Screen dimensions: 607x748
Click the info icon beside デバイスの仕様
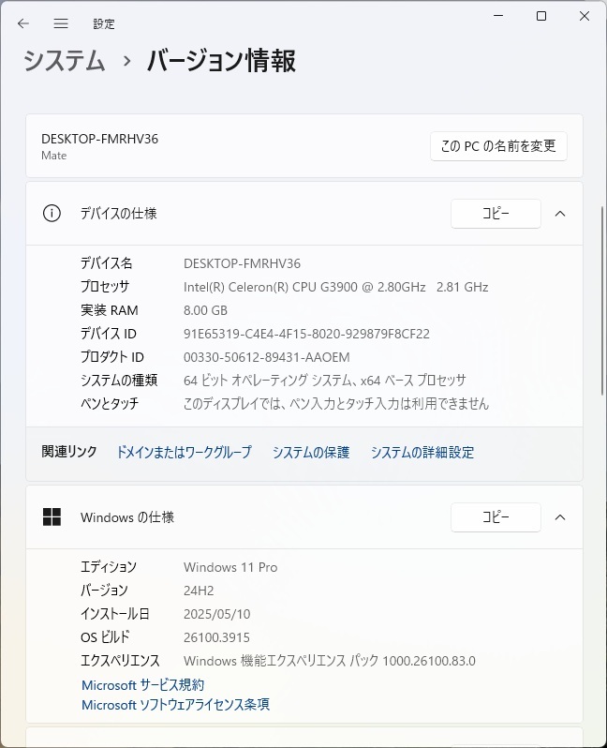tap(52, 213)
